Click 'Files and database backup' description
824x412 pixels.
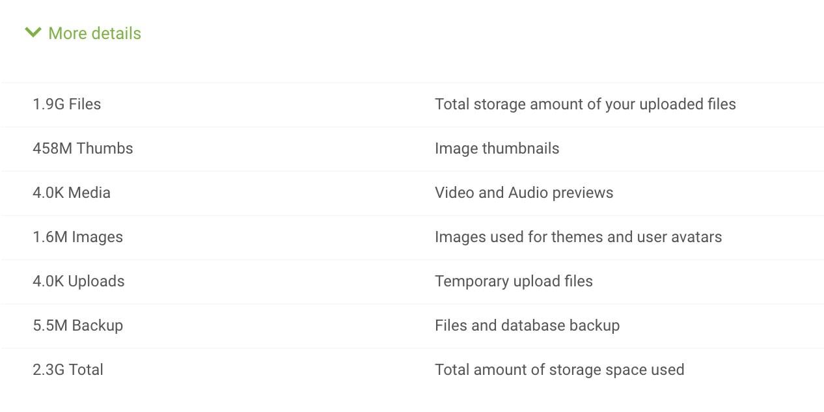527,325
